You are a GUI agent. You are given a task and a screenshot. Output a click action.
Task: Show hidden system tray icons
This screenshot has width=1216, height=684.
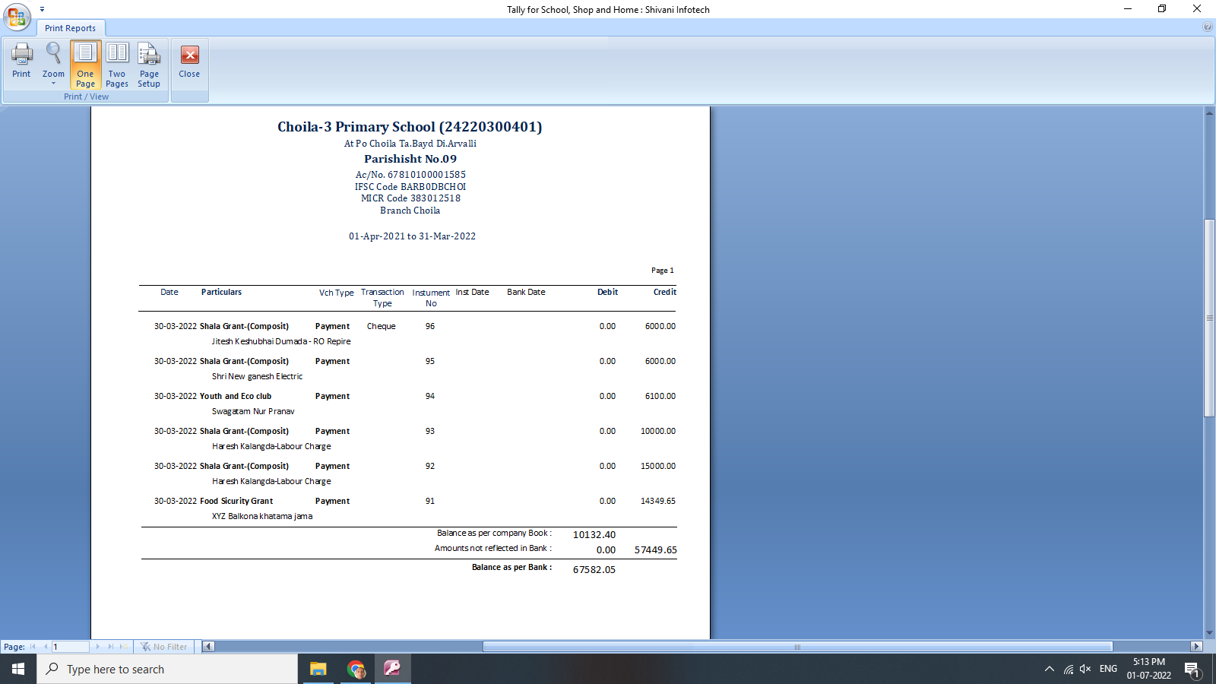[1049, 669]
